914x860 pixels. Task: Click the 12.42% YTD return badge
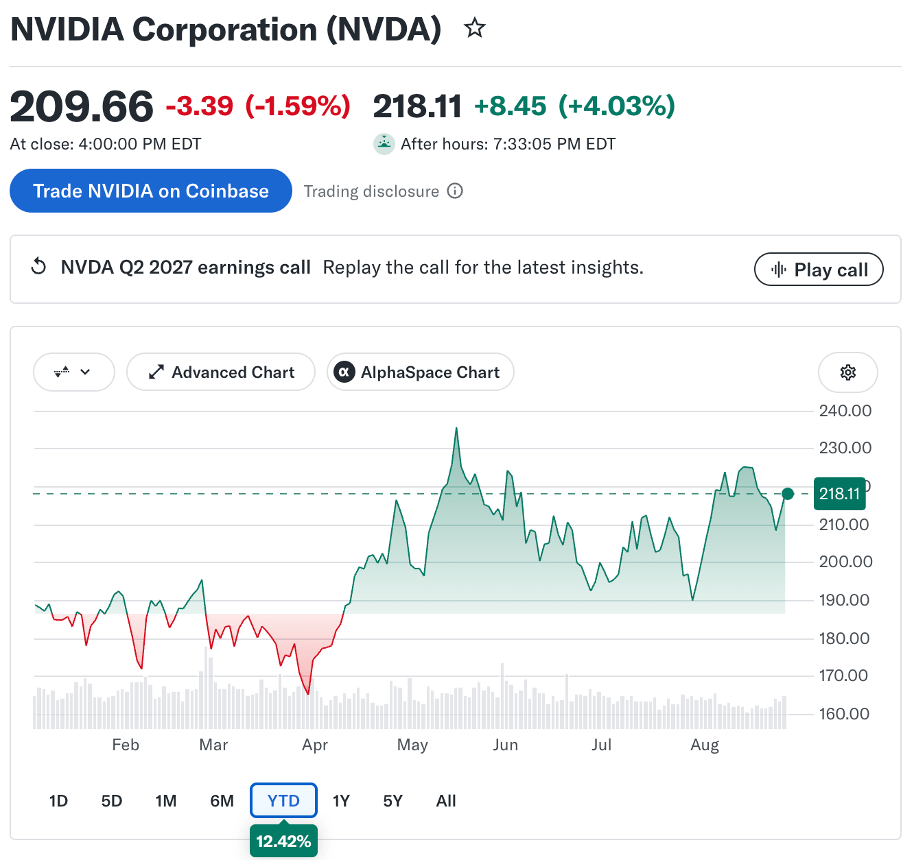[283, 841]
